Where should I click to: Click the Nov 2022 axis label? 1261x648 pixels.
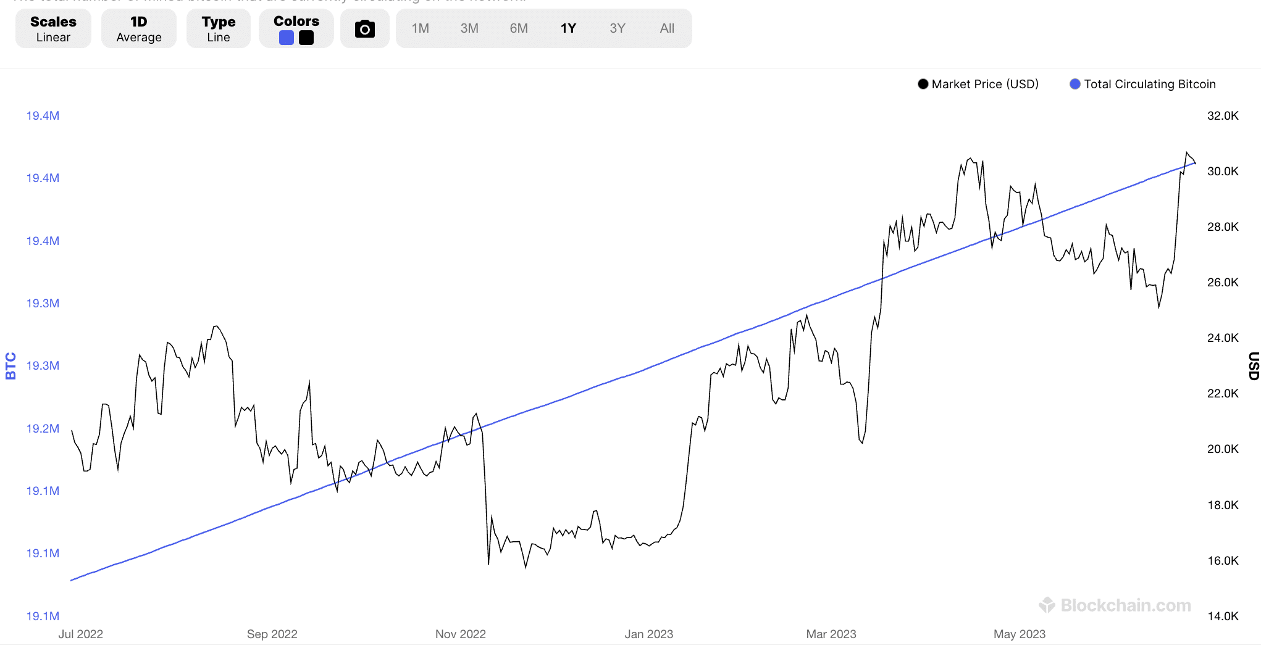click(461, 634)
